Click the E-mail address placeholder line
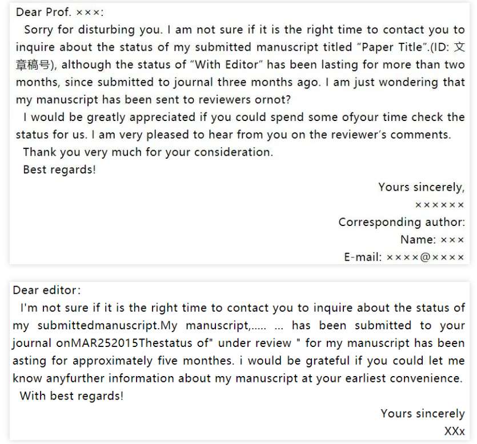This screenshot has width=477, height=444. [x=404, y=257]
